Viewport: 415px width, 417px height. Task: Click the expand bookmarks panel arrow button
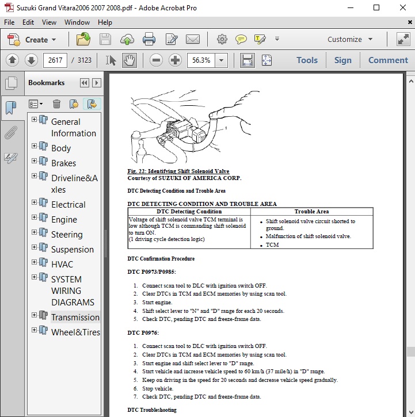tap(97, 83)
